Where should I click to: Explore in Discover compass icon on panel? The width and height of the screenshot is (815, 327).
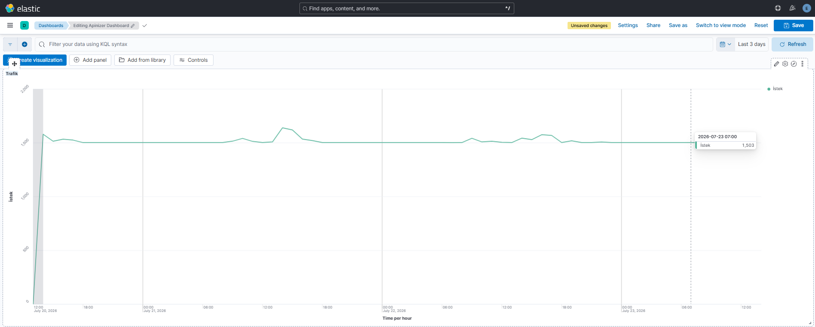pyautogui.click(x=794, y=64)
